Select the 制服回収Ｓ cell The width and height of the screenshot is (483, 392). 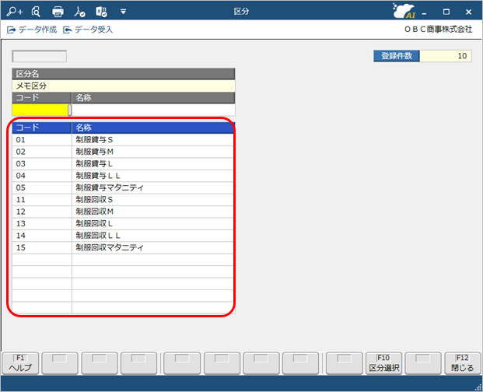click(x=152, y=200)
